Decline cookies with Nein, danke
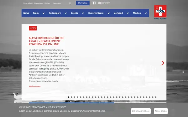Screen dimensions: 188x117 coord(161,111)
